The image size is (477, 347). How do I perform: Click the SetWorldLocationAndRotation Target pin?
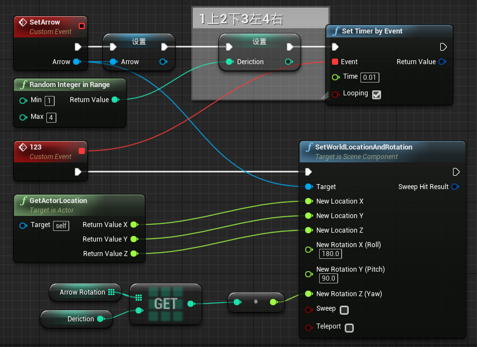(309, 187)
